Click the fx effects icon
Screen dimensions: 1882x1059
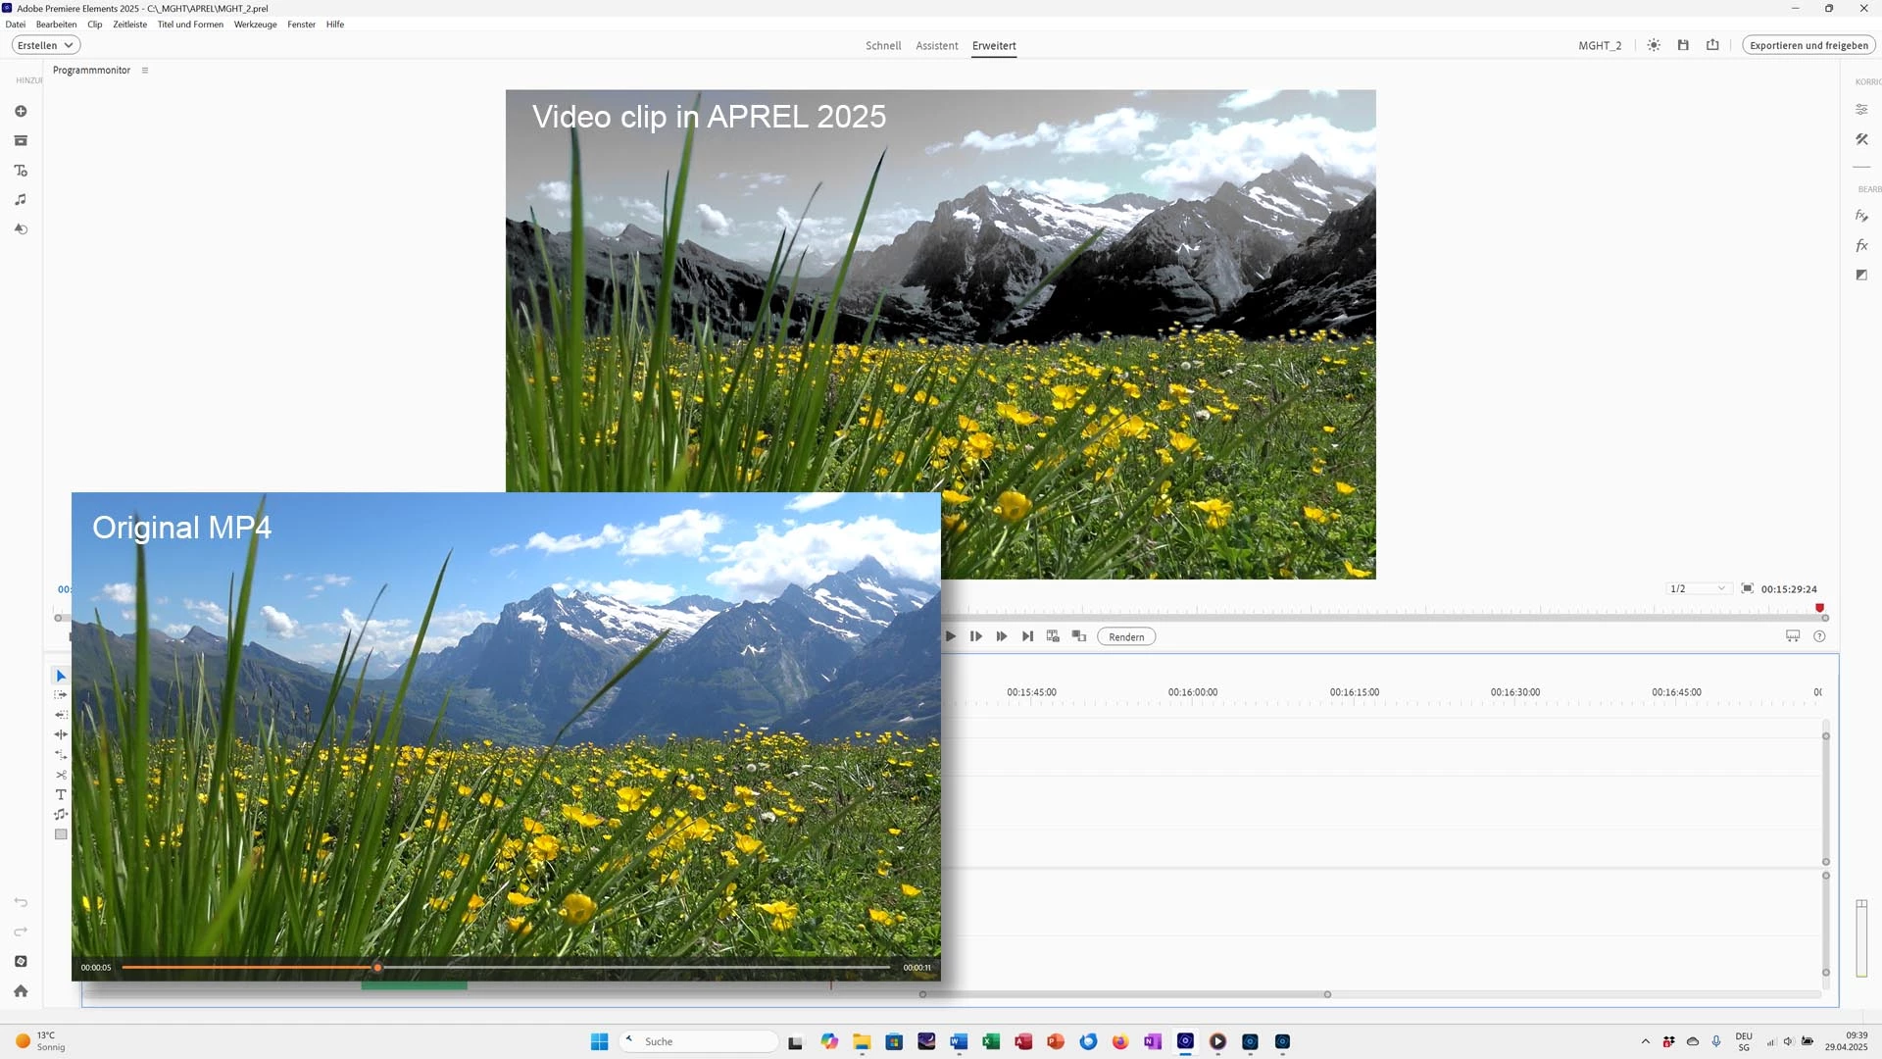click(x=1861, y=245)
